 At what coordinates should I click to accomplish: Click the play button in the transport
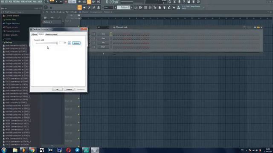(56, 2)
